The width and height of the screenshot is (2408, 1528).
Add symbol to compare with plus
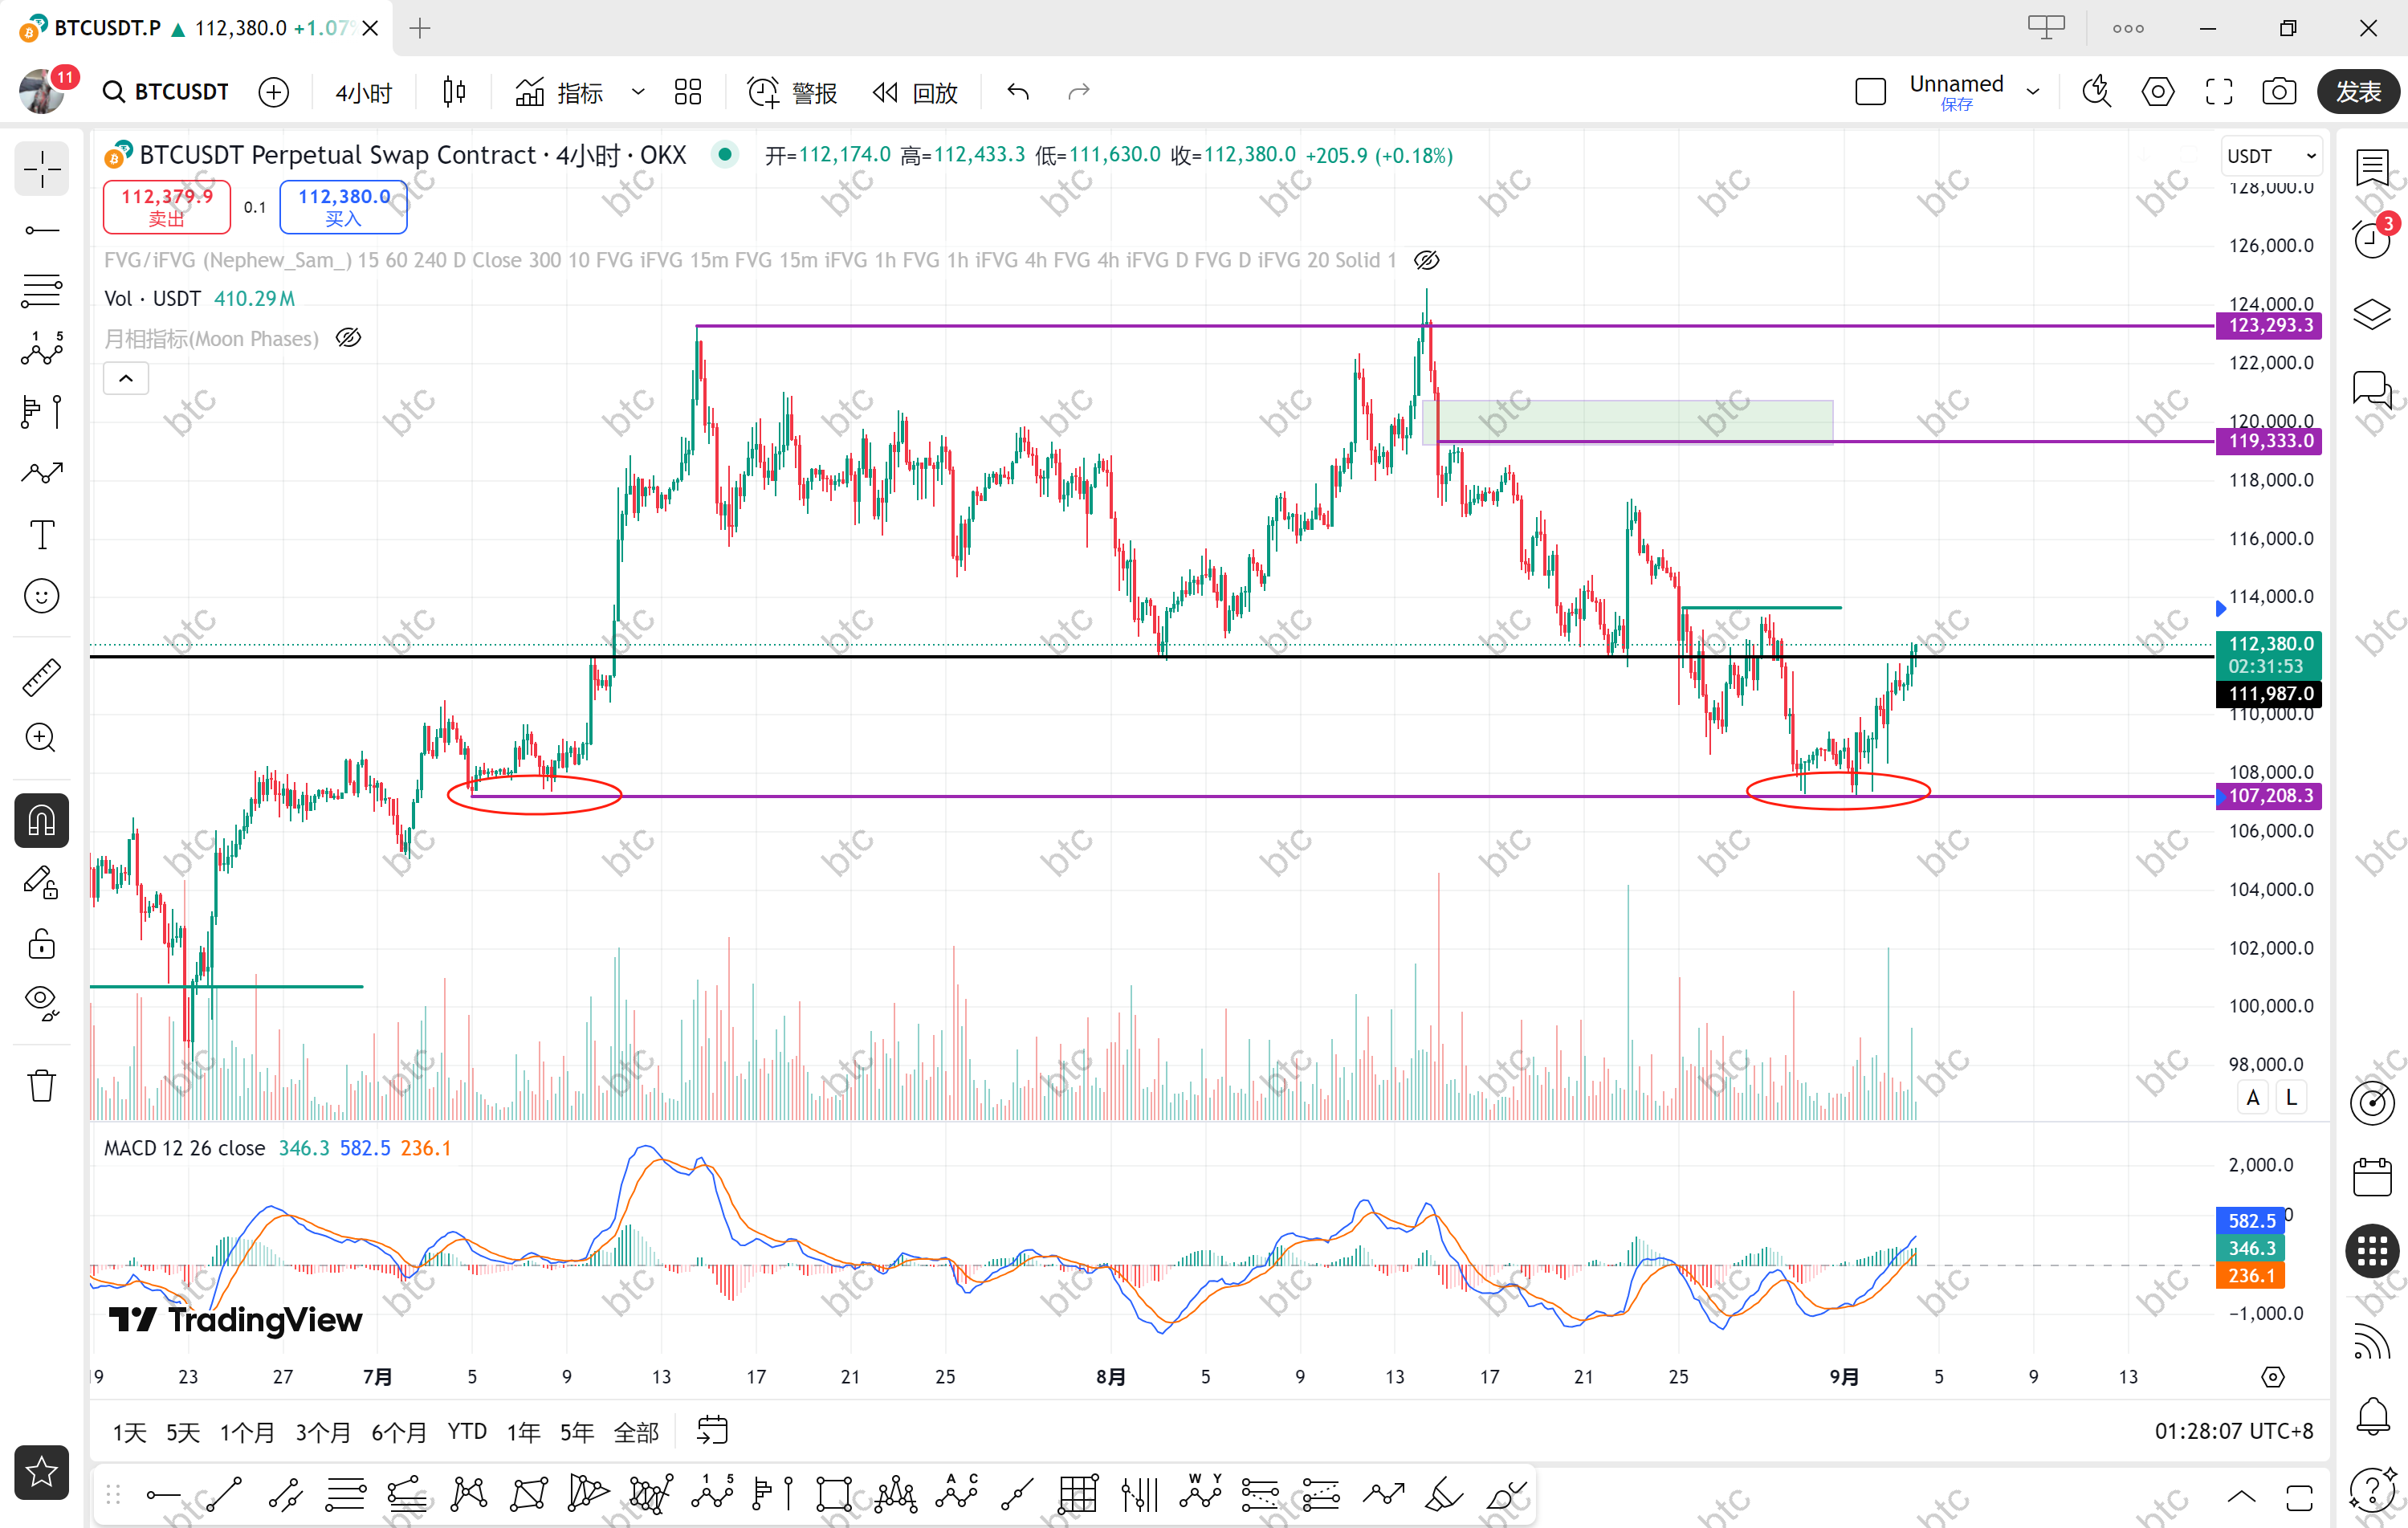tap(273, 92)
